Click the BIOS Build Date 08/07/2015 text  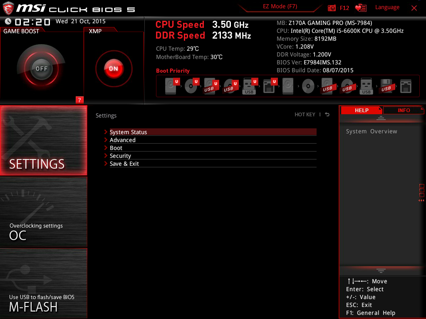(x=315, y=70)
